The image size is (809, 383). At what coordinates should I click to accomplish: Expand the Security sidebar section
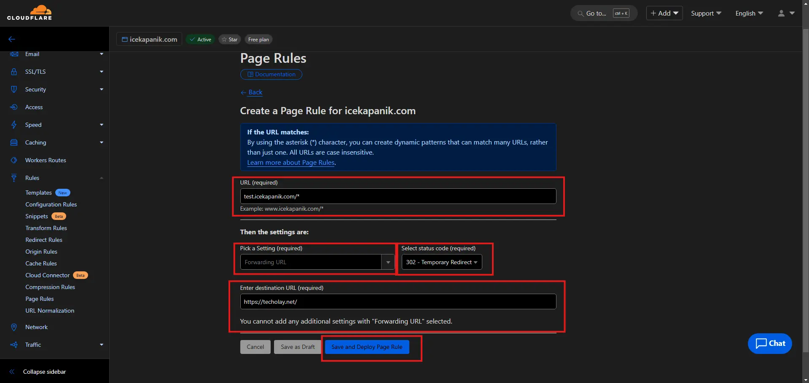coord(102,89)
